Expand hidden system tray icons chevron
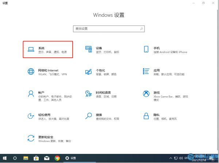 point(171,158)
